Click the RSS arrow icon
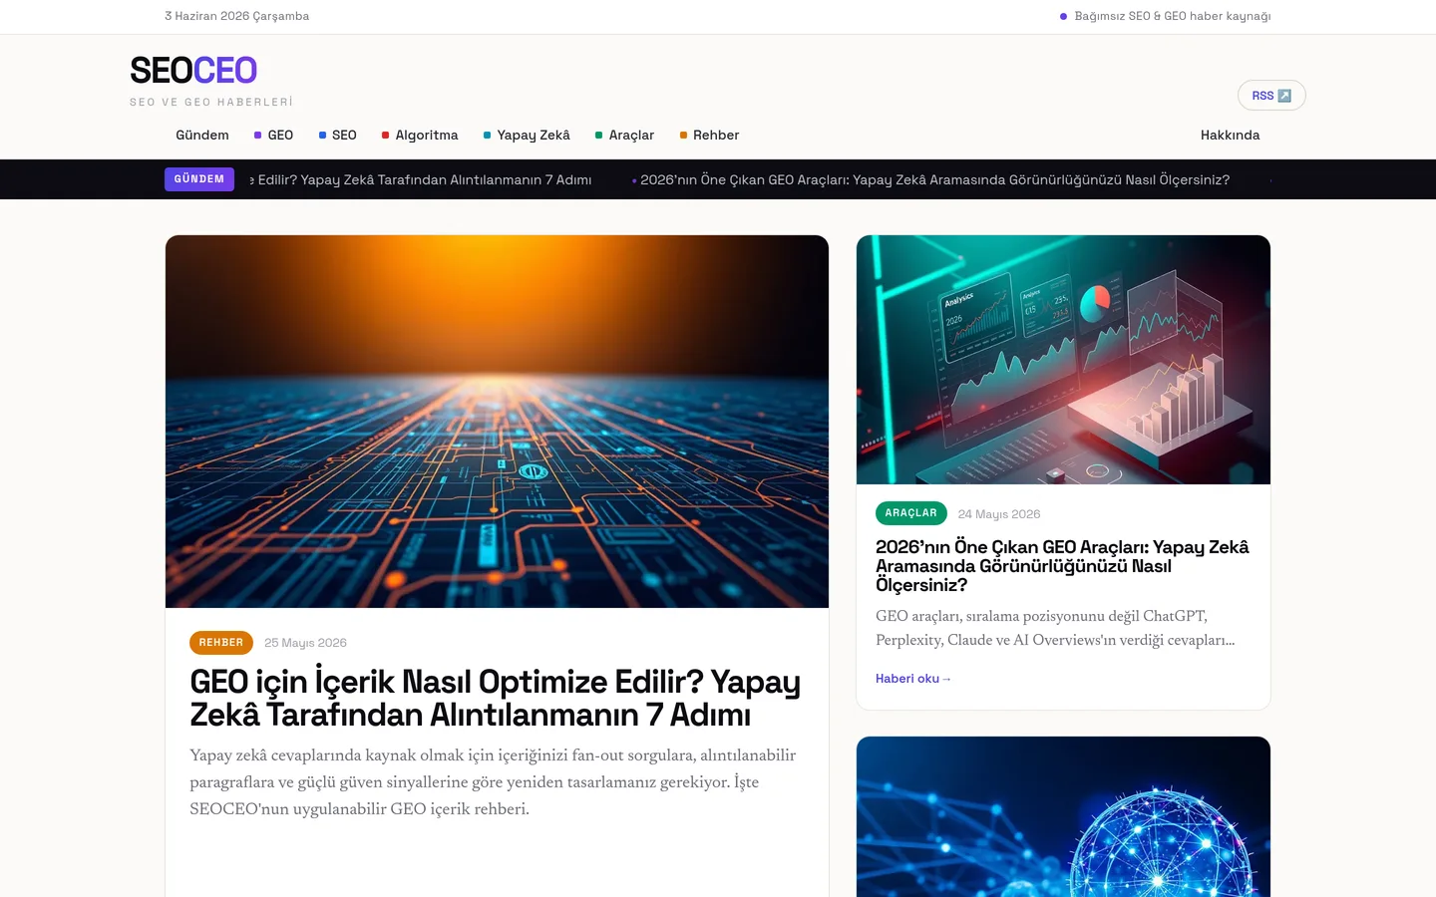1436x897 pixels. pos(1284,96)
